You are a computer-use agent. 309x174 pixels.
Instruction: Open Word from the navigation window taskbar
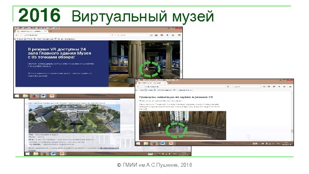(163, 143)
